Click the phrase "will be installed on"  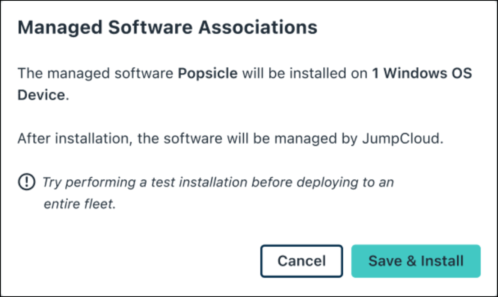[x=305, y=73]
